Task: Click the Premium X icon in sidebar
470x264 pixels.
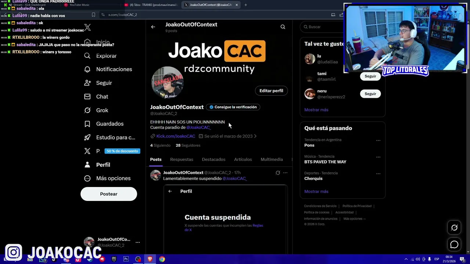Action: [x=87, y=151]
